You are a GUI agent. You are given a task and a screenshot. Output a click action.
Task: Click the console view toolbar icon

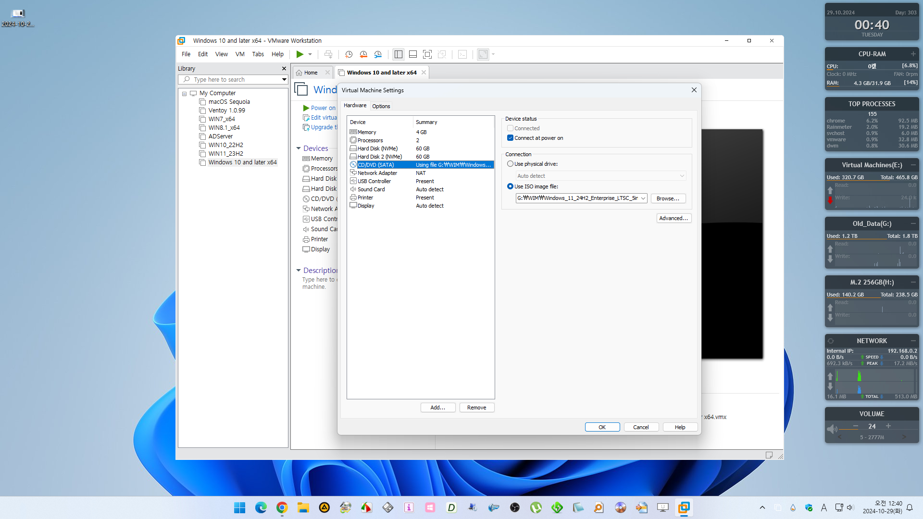click(x=462, y=54)
